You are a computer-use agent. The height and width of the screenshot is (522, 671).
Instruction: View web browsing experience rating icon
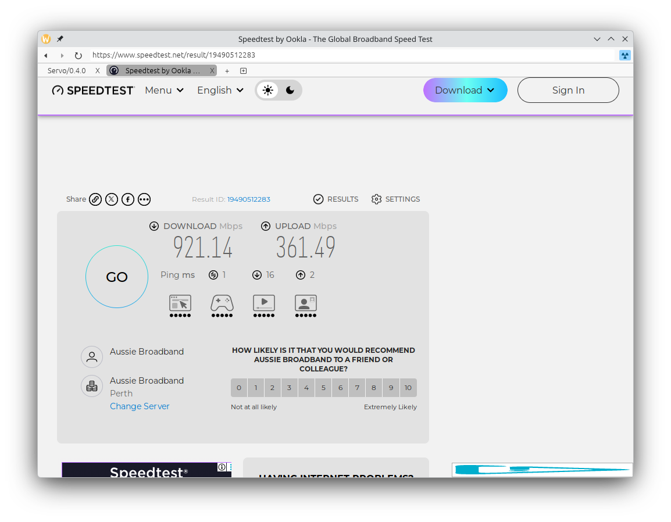click(x=180, y=306)
